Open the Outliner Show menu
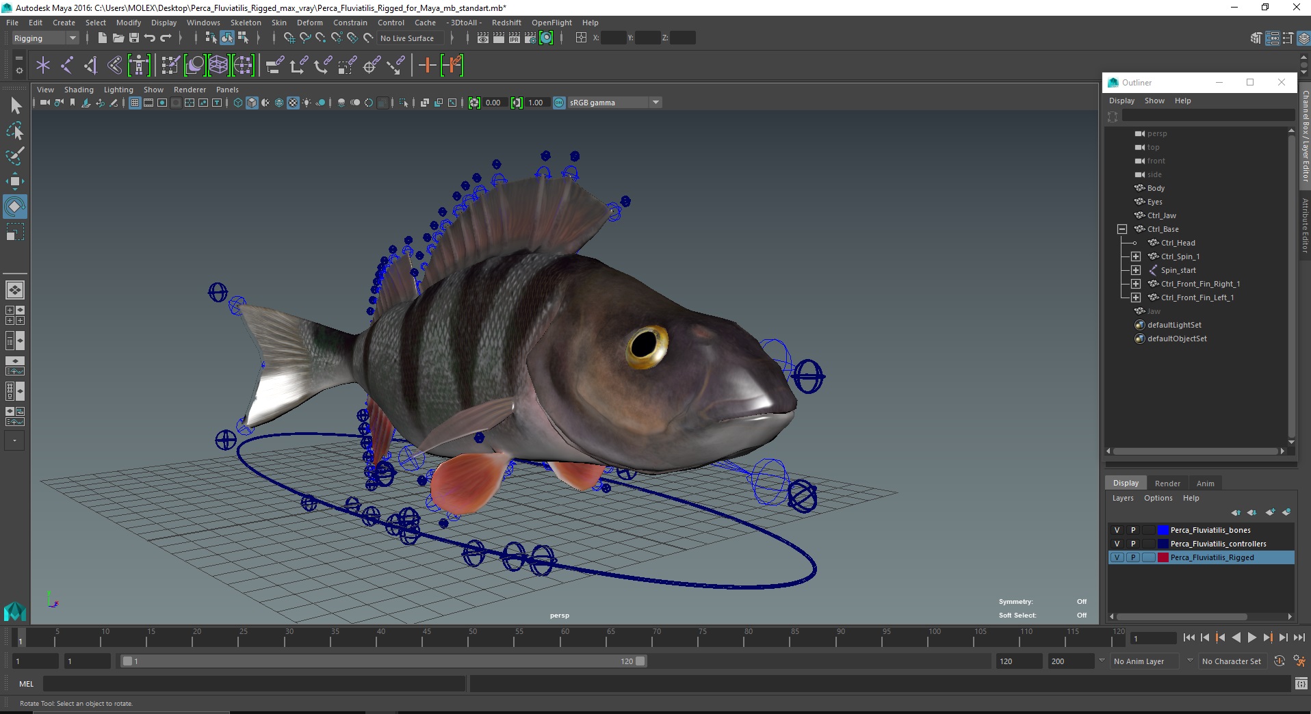The width and height of the screenshot is (1311, 714). (1154, 101)
